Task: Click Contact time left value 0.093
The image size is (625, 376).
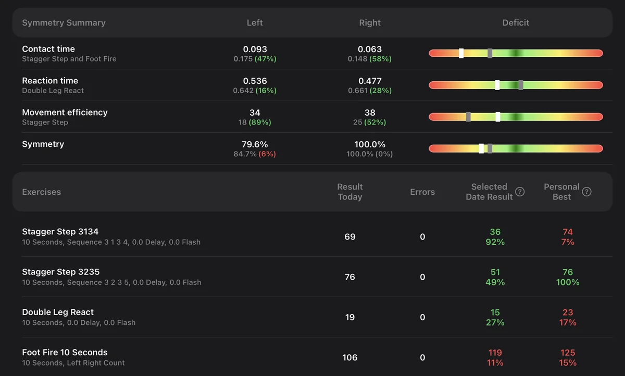Action: pos(255,49)
